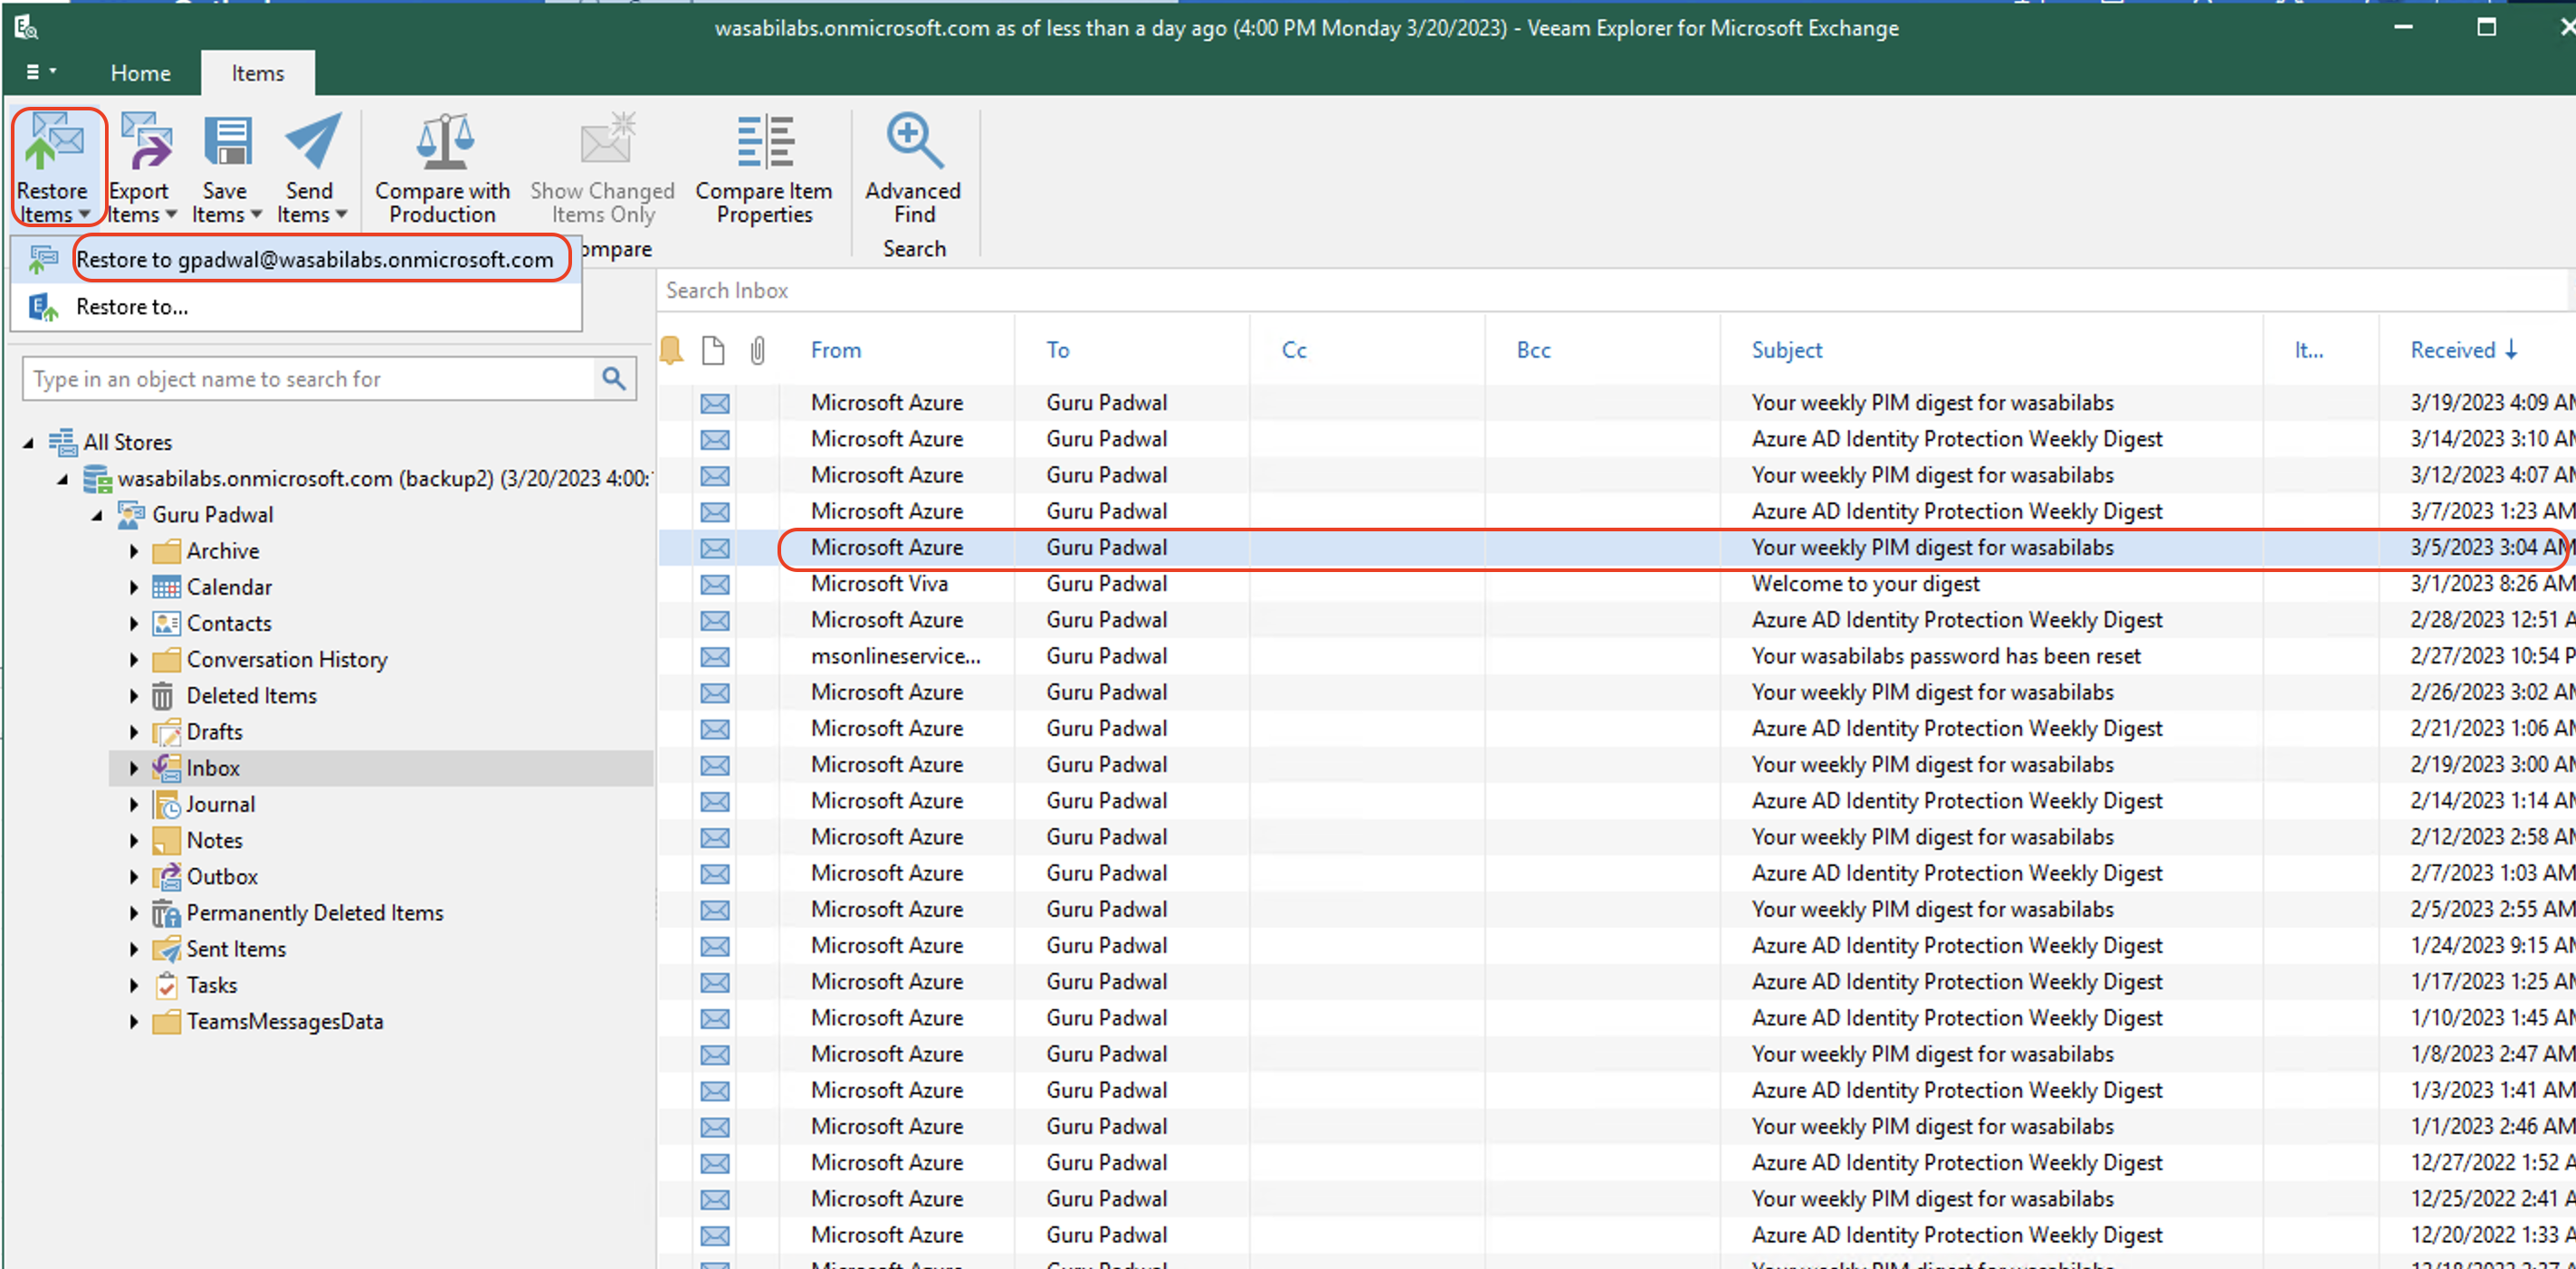Screen dimensions: 2576x1269
Task: Collapse wasabilabs.onmicrosoft.com store node
Action: pos(62,479)
